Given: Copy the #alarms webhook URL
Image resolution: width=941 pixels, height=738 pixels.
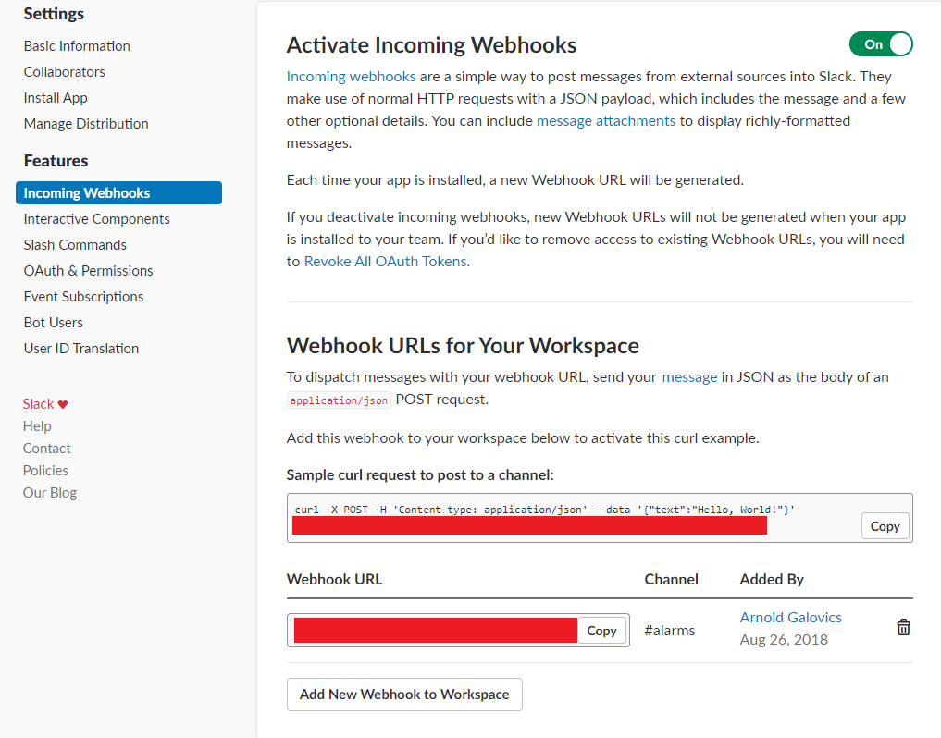Looking at the screenshot, I should point(601,631).
